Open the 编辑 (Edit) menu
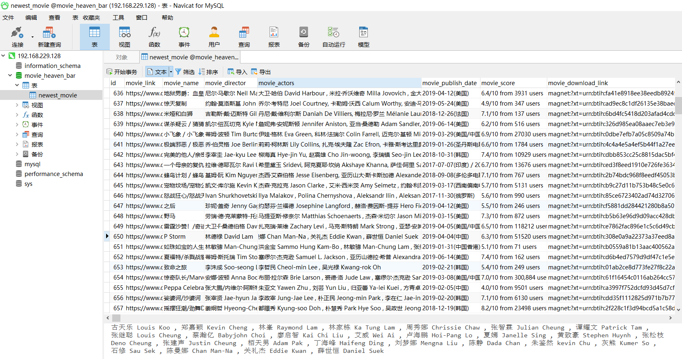The height and width of the screenshot is (359, 682). (31, 18)
